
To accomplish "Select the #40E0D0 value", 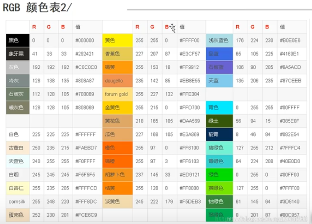I will pos(290,161).
